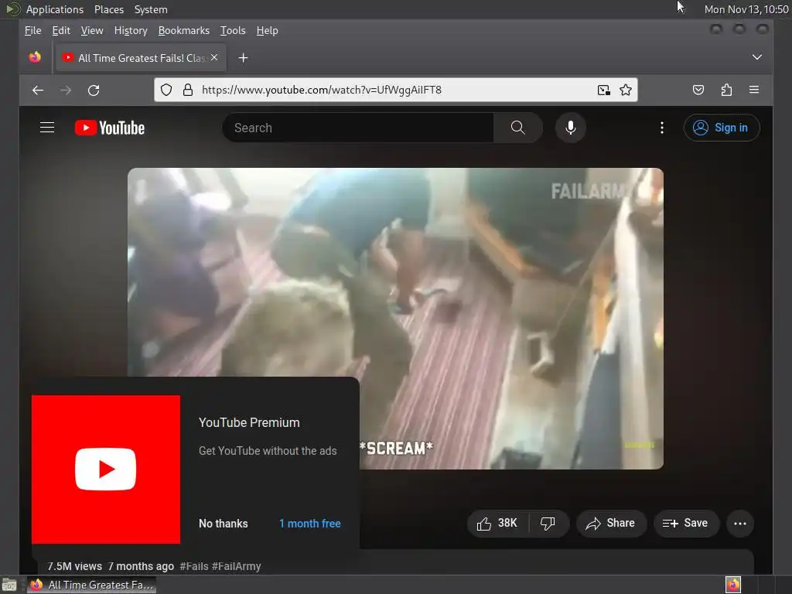792x594 pixels.
Task: Click the Firefox tray icon in bottom panel
Action: pyautogui.click(x=733, y=585)
